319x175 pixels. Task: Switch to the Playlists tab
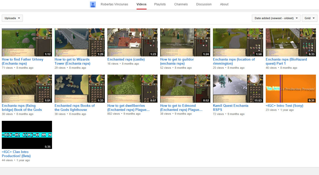pos(160,4)
